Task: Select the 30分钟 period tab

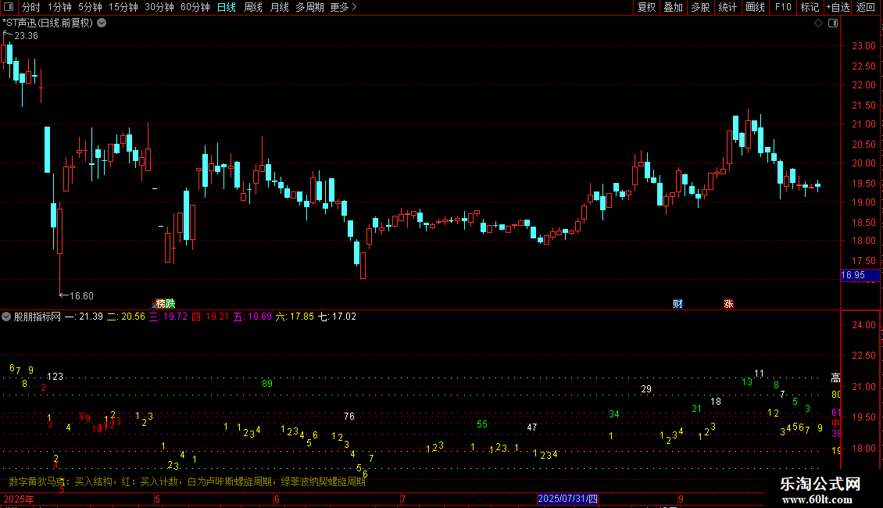Action: (x=159, y=7)
